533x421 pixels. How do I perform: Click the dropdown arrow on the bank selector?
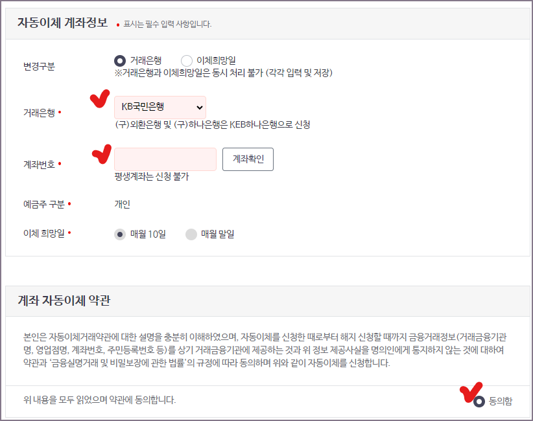point(199,107)
